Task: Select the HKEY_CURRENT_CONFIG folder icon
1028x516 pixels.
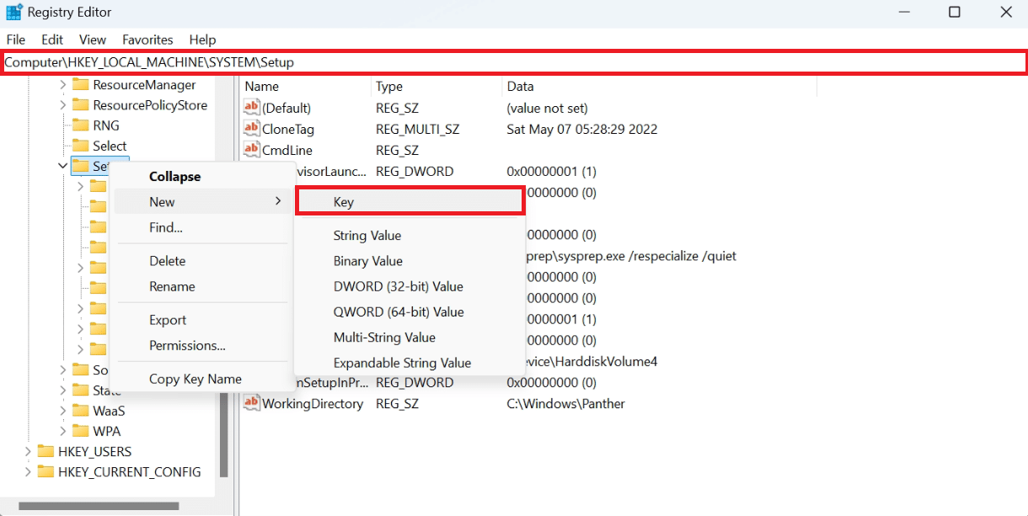Action: 46,471
